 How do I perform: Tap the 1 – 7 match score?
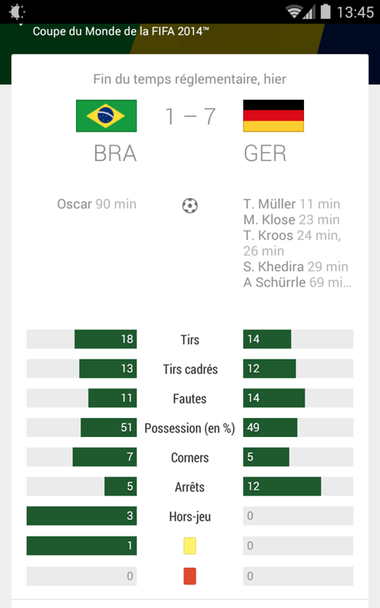(x=190, y=116)
